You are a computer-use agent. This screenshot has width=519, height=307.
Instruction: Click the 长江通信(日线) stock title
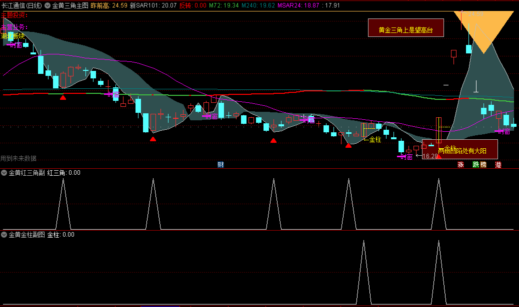click(x=21, y=5)
